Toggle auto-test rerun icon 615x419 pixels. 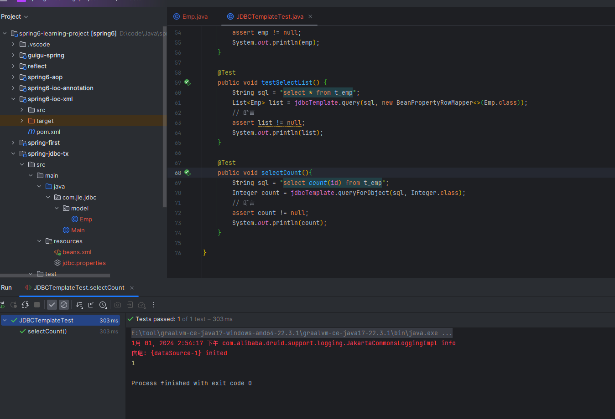(25, 305)
